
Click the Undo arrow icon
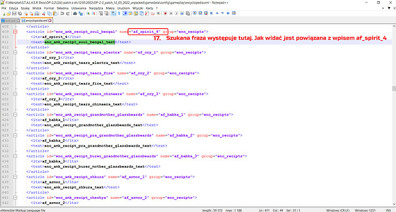62,13
